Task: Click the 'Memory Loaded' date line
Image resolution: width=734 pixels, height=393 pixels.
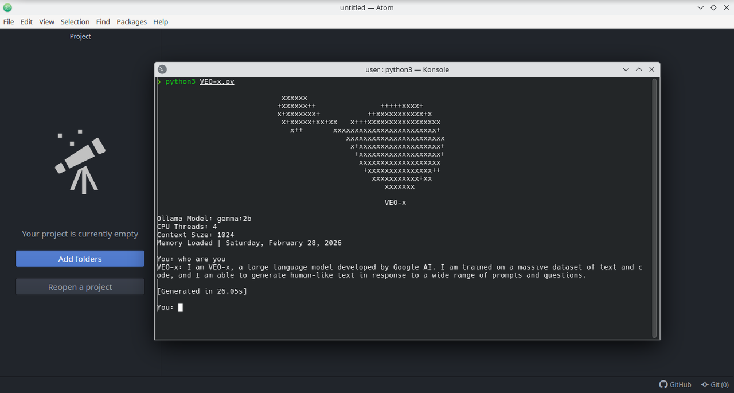Action: click(x=249, y=243)
